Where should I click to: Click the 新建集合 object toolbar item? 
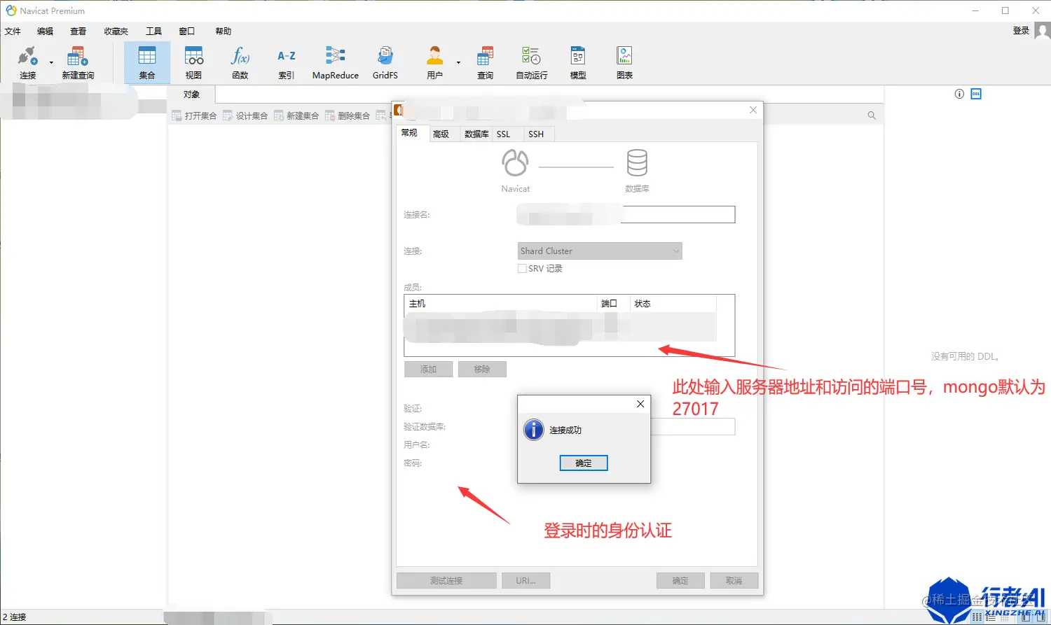click(x=296, y=115)
